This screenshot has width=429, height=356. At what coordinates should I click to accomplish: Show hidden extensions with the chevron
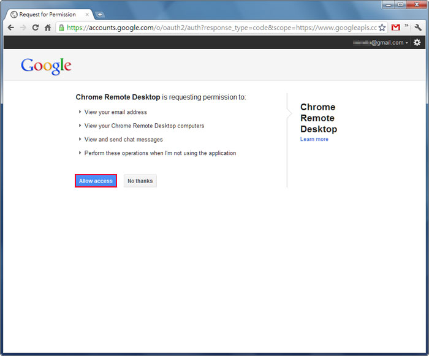click(x=406, y=26)
